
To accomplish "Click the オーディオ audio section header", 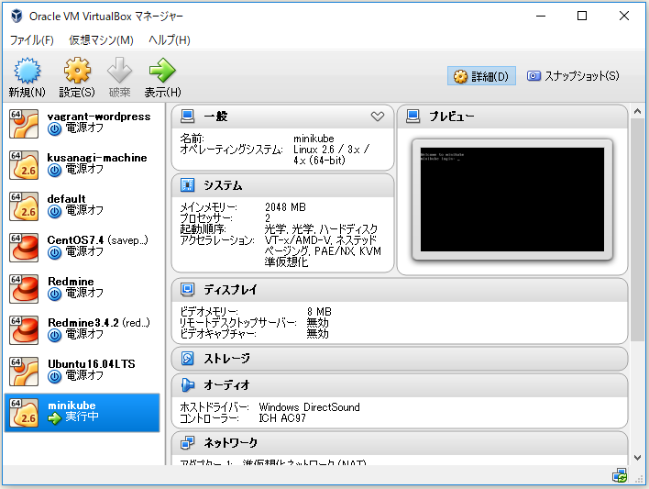I will point(400,385).
